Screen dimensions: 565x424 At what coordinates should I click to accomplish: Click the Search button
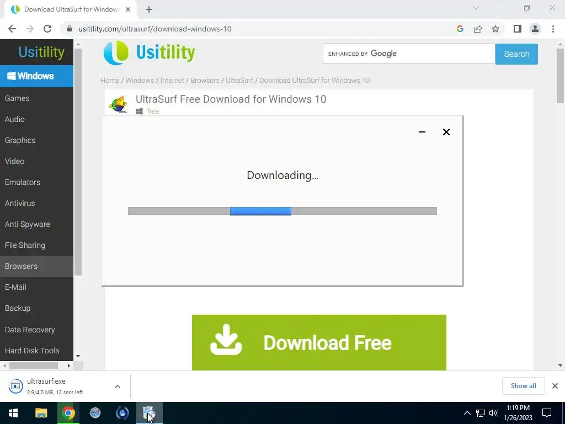(x=516, y=54)
